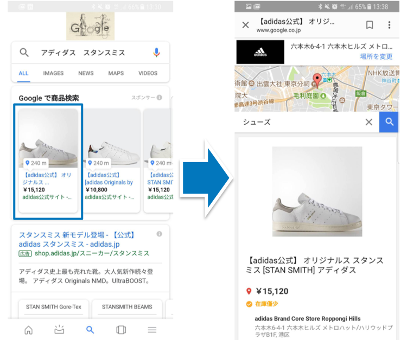This screenshot has height=340, width=407.
Task: Tap the search magnifier in the query box
Action: click(24, 53)
